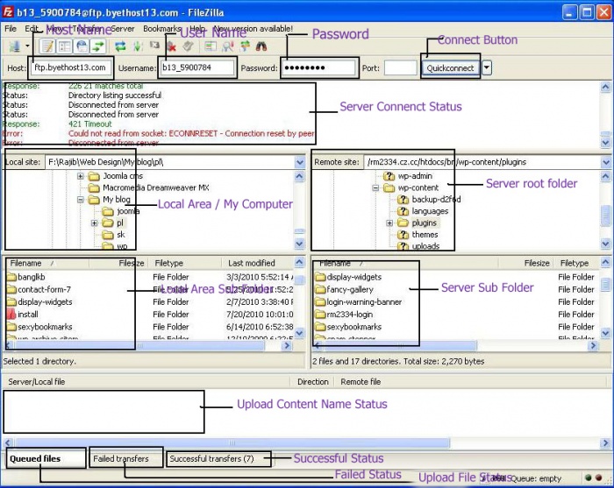The height and width of the screenshot is (488, 614).
Task: Select the backup-d2f6d remote folder
Action: pyautogui.click(x=436, y=200)
